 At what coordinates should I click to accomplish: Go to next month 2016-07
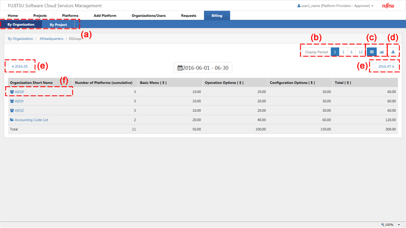coord(386,66)
